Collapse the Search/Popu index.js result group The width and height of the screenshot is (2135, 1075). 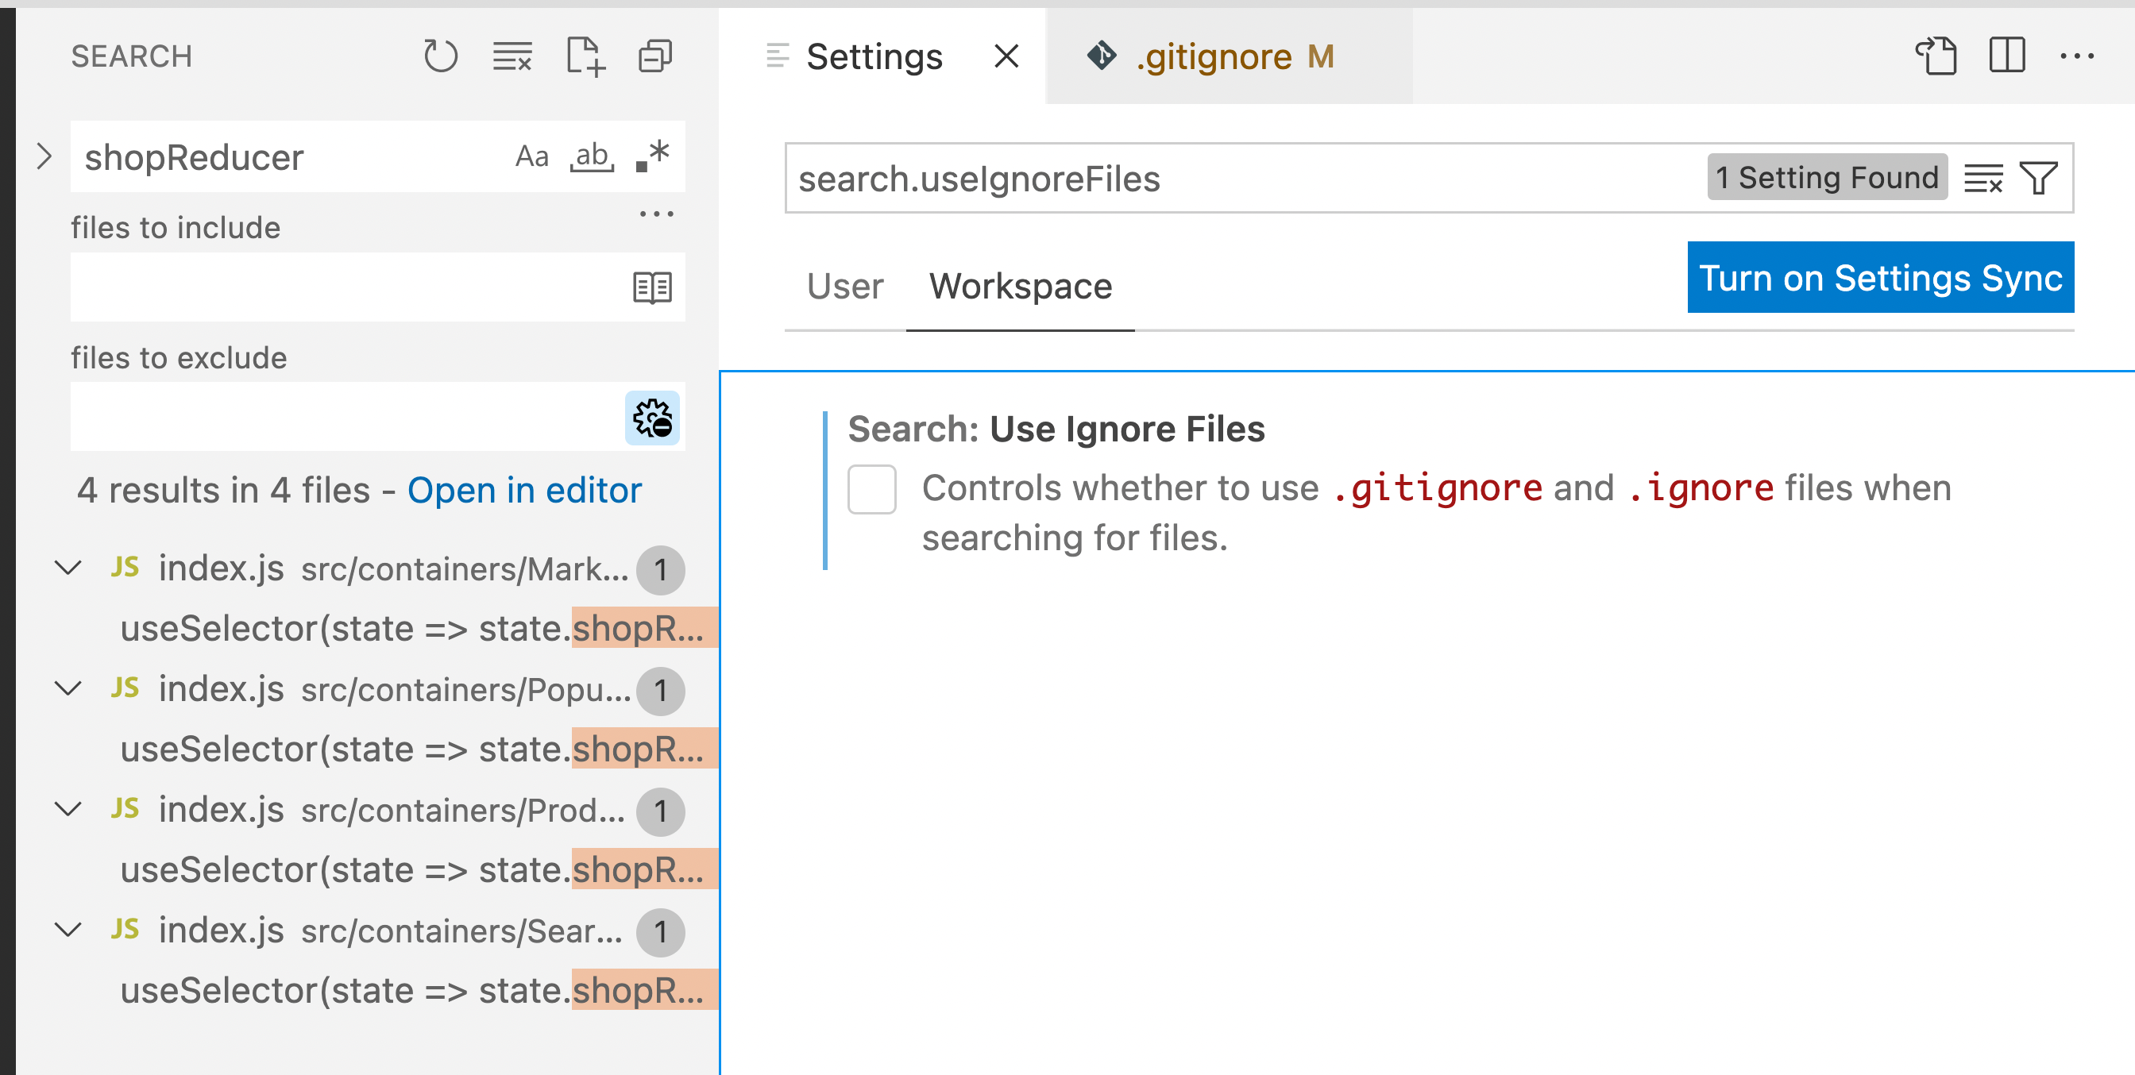coord(68,688)
